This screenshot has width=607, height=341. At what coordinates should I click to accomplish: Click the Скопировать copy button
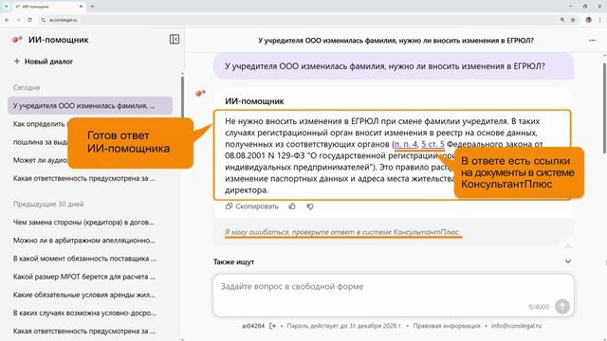click(252, 206)
